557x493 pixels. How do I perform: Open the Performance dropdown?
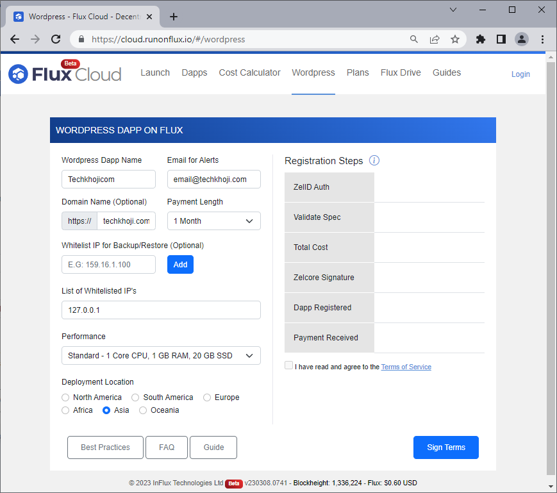pyautogui.click(x=161, y=356)
